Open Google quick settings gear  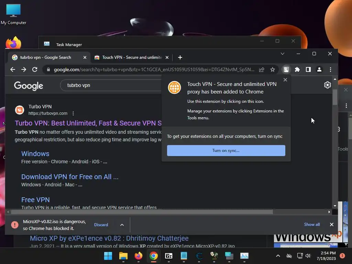328,85
